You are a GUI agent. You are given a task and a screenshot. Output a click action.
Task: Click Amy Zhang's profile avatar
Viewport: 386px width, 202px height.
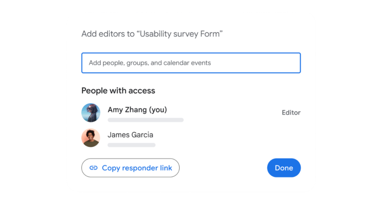point(91,113)
